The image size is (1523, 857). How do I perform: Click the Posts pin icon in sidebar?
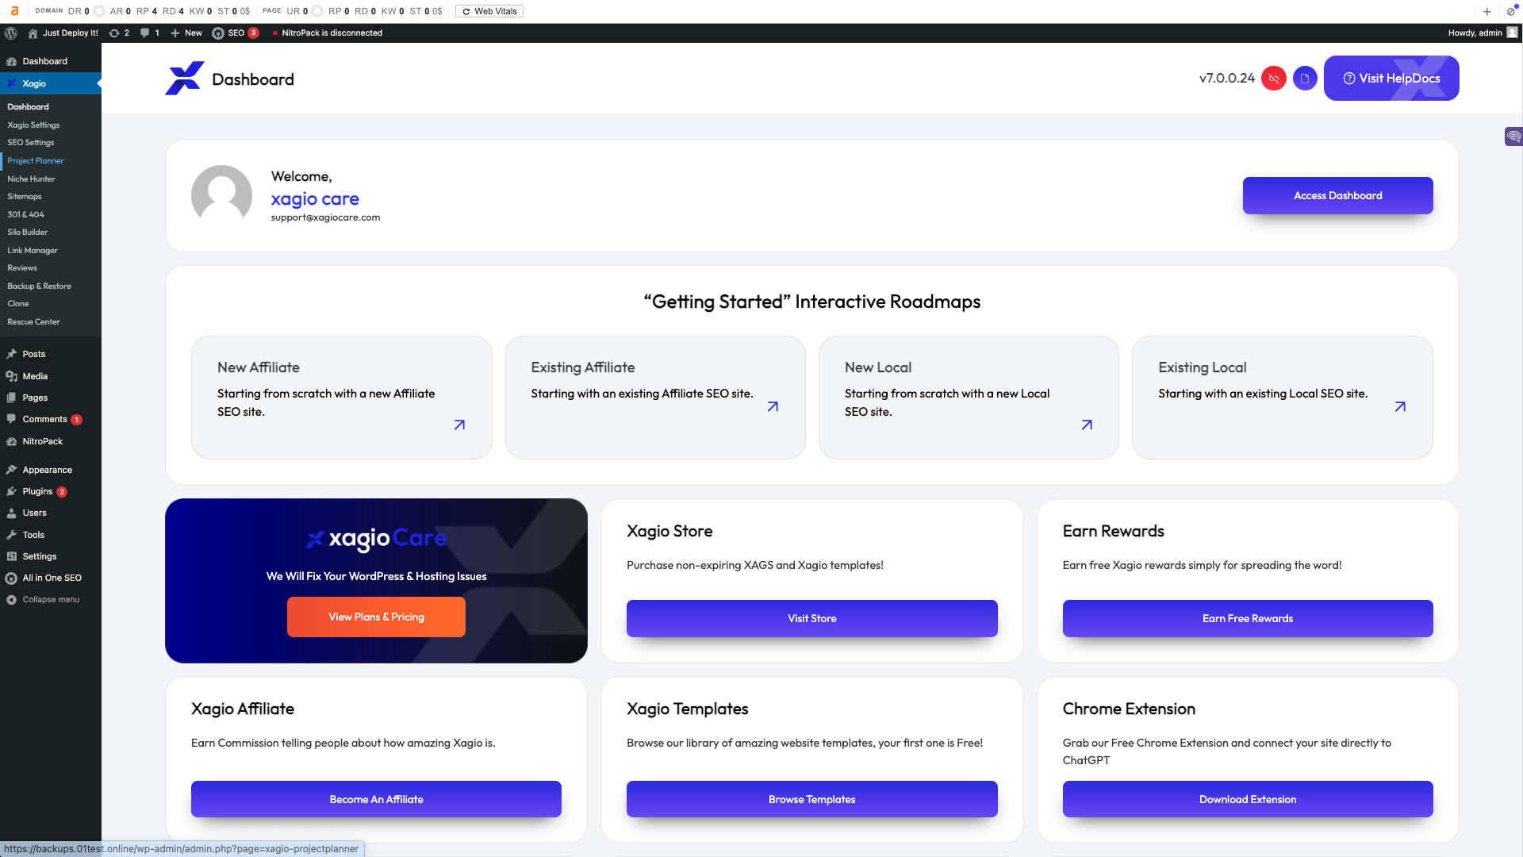[x=11, y=354]
